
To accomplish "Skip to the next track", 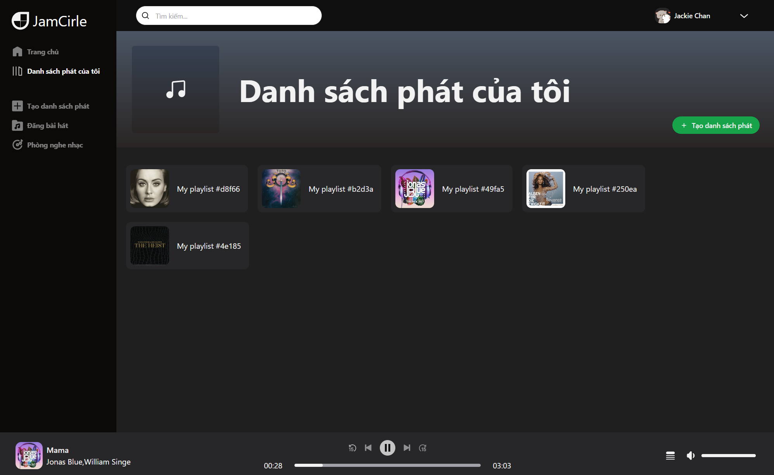I will [x=407, y=448].
